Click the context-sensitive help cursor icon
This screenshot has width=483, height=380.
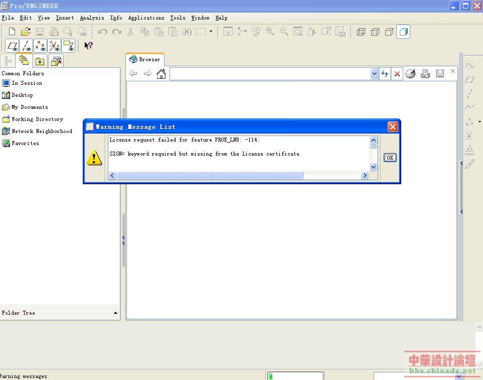[88, 46]
